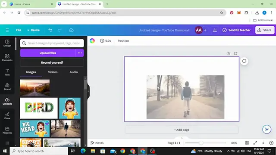Open the Apps grid icon in sidebar
This screenshot has height=155, width=276.
click(7, 143)
